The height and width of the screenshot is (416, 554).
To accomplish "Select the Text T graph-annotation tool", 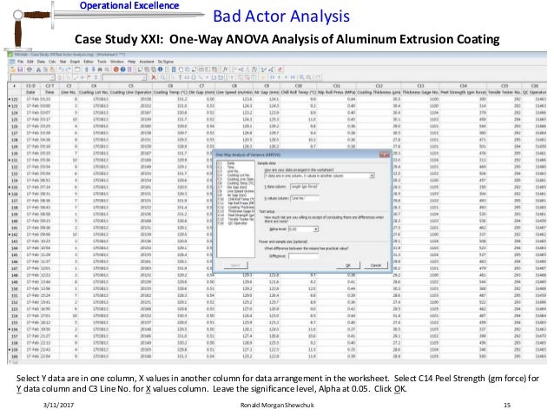I will coord(181,77).
